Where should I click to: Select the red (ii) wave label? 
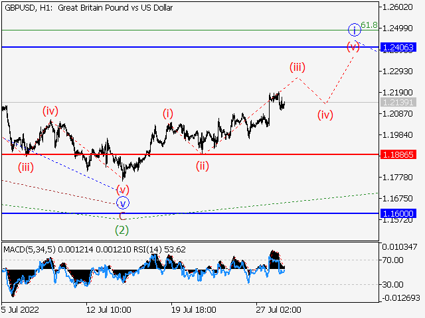(x=203, y=166)
